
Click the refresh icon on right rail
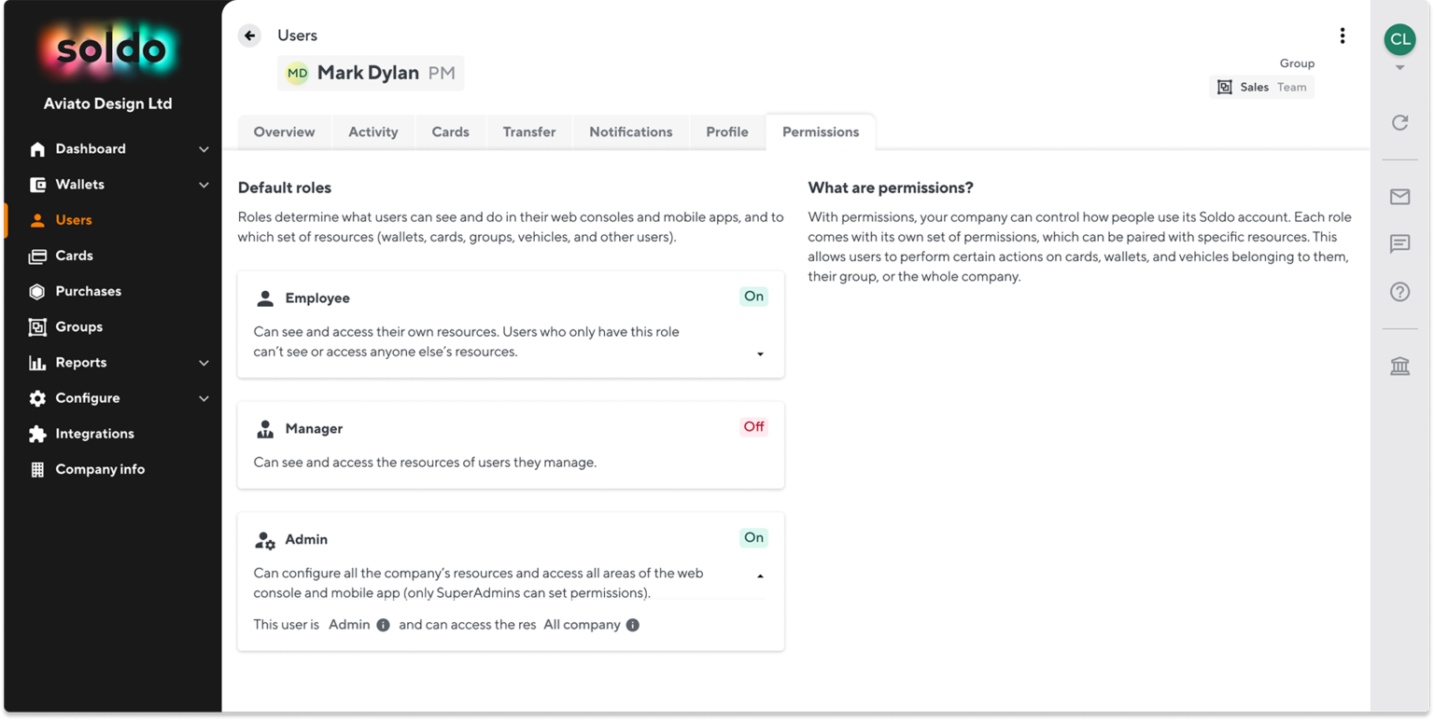(x=1399, y=122)
